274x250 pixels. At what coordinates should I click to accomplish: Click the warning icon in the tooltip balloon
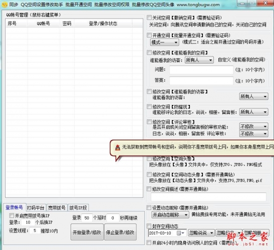point(118,147)
